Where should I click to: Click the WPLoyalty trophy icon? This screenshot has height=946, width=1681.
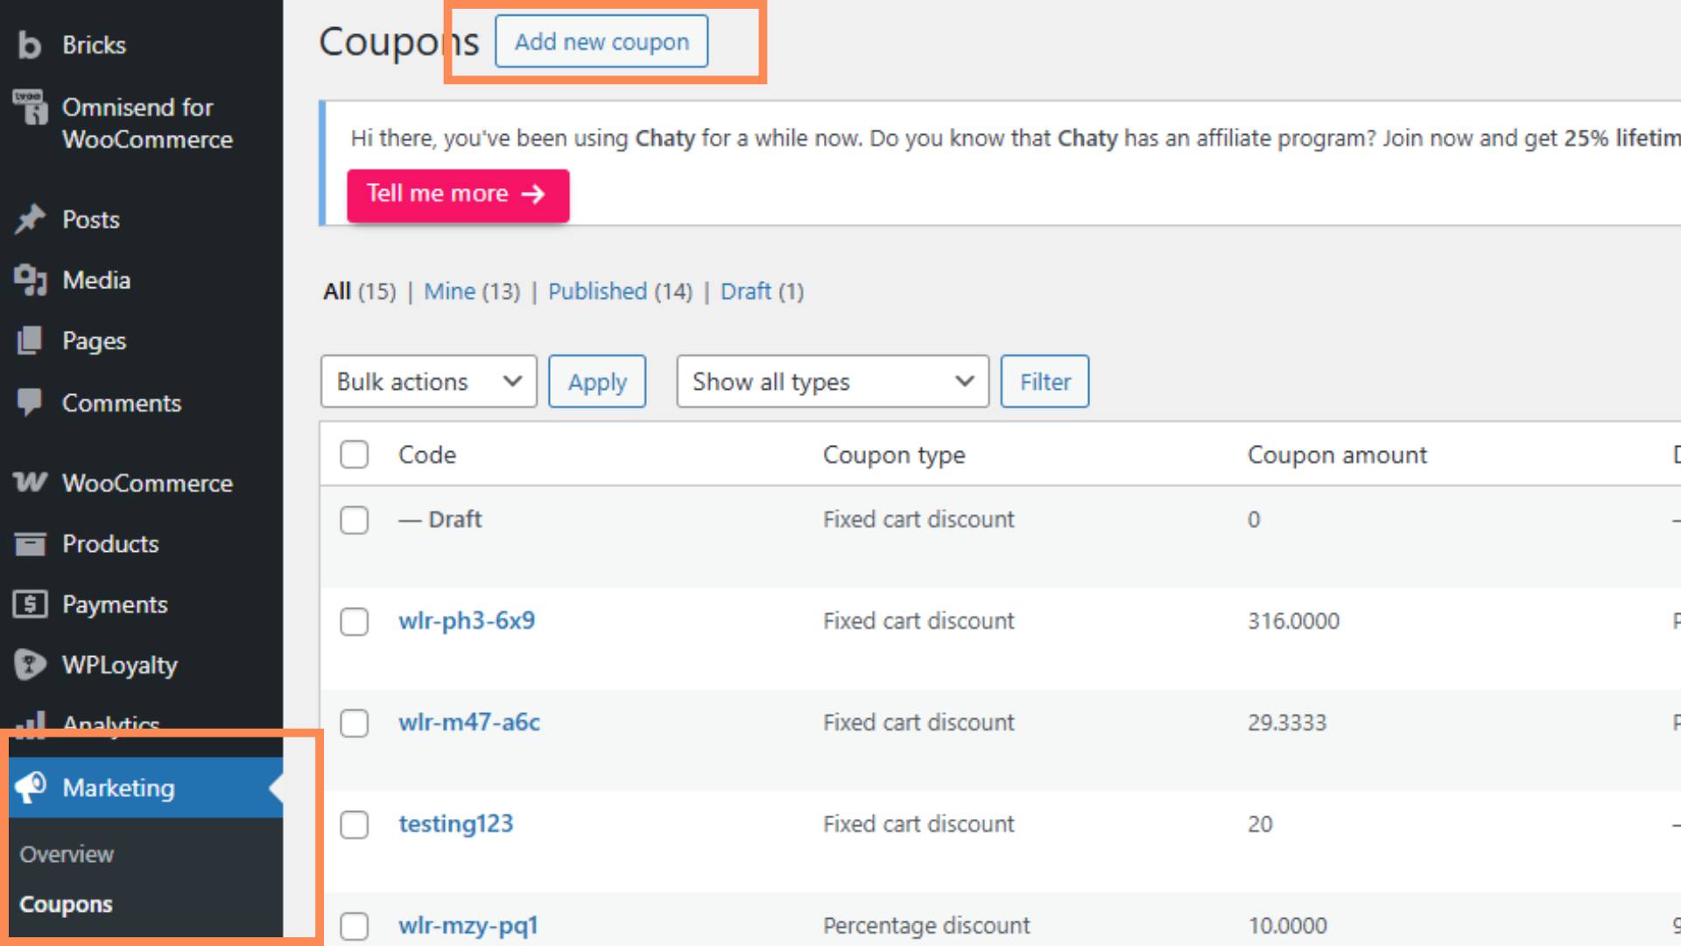point(30,665)
